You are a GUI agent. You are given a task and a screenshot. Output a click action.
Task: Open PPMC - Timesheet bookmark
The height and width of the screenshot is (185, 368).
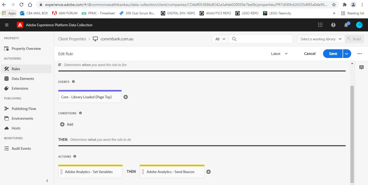[x=98, y=13]
